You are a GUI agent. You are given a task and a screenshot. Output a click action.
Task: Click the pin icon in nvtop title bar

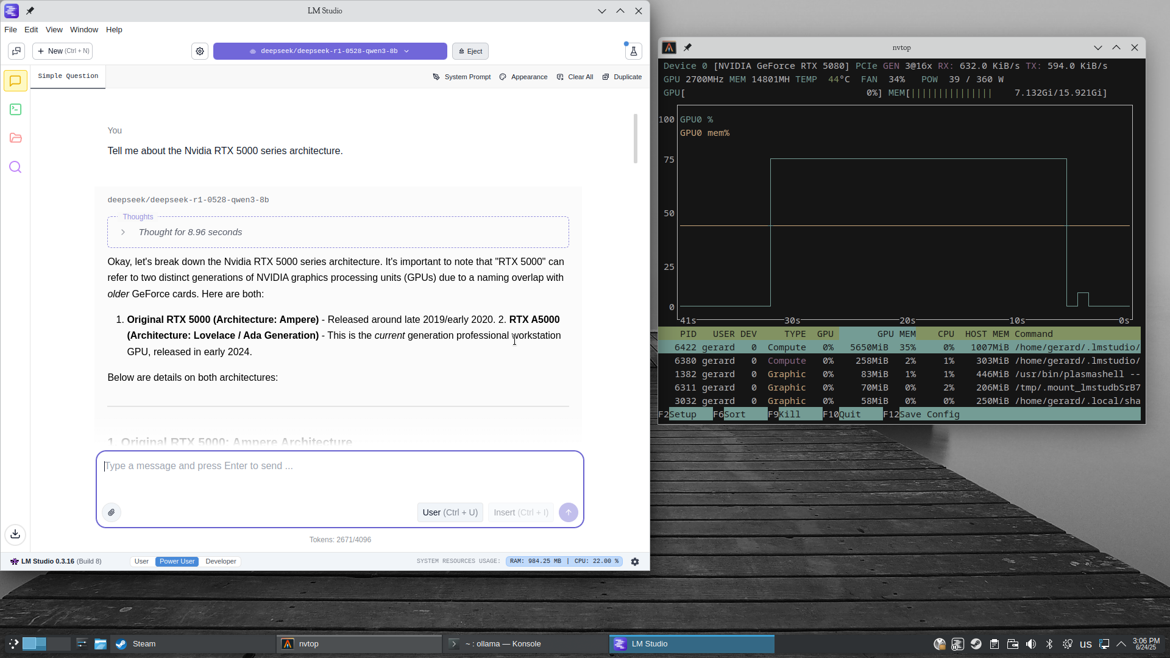(x=688, y=48)
